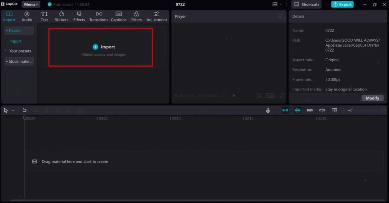The width and height of the screenshot is (389, 203).
Task: Click the 'Drag material here' track area
Action: (205, 161)
